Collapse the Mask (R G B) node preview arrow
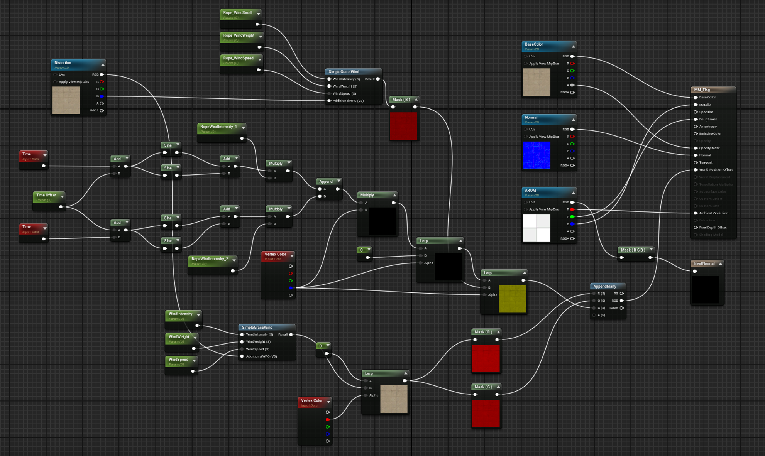This screenshot has width=765, height=456. [651, 250]
